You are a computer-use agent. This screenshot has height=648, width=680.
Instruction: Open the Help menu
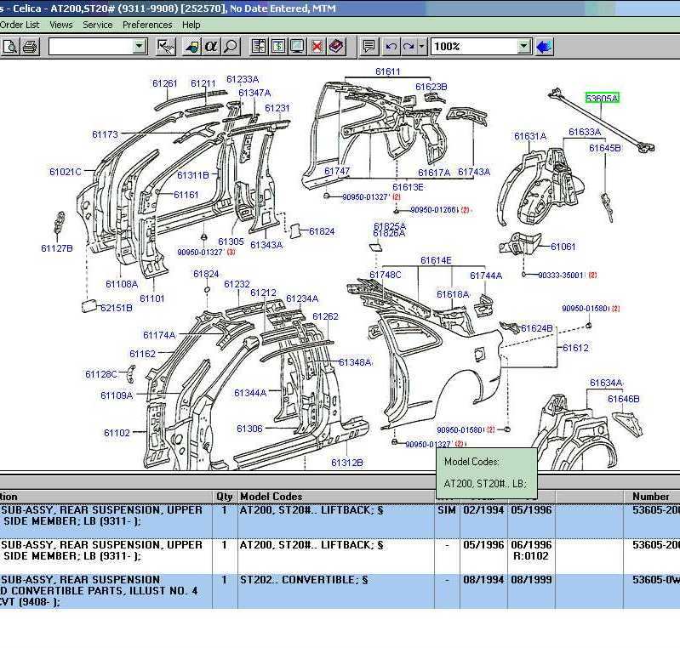(x=191, y=25)
